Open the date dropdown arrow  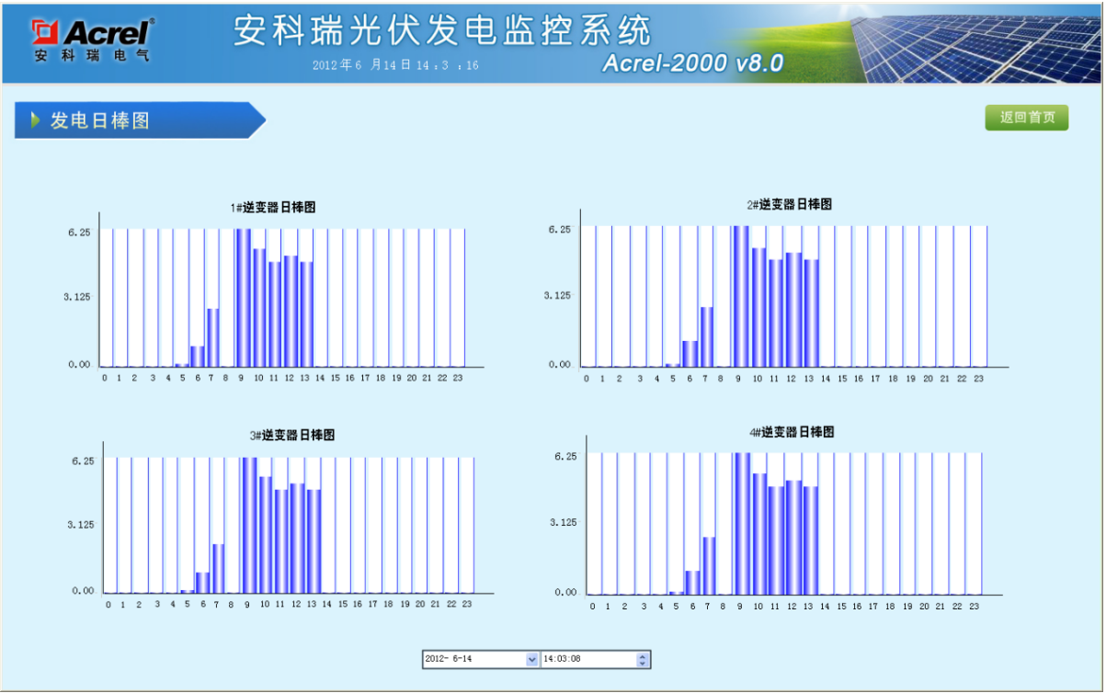pyautogui.click(x=531, y=659)
